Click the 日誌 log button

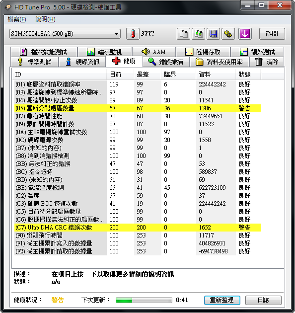[x=263, y=300]
